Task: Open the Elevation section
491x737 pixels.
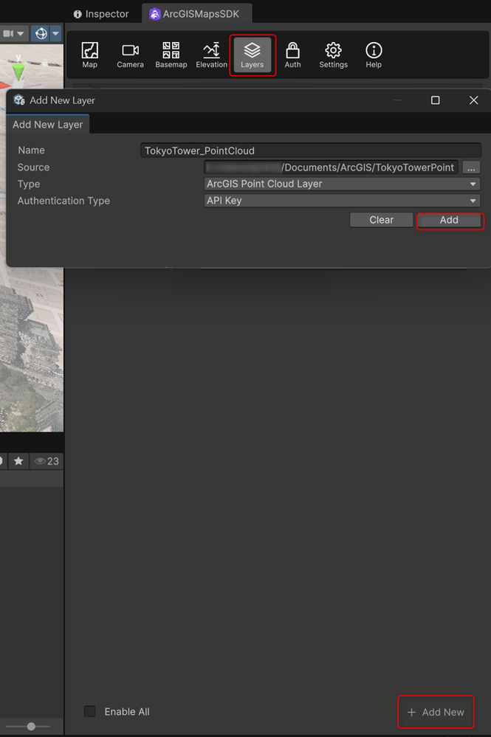Action: coord(212,55)
